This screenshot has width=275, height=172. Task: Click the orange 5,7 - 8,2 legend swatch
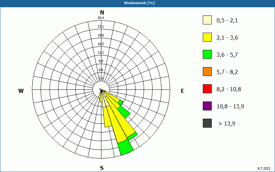tap(207, 72)
